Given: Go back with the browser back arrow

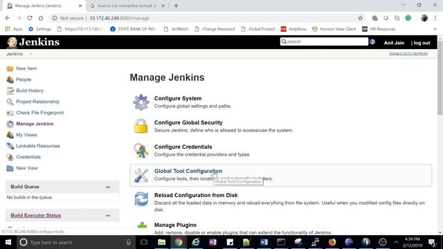Looking at the screenshot, I should click(8, 18).
